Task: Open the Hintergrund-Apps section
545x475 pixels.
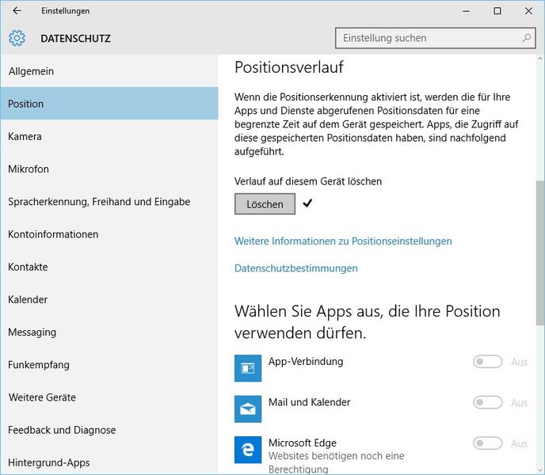Action: click(x=109, y=461)
